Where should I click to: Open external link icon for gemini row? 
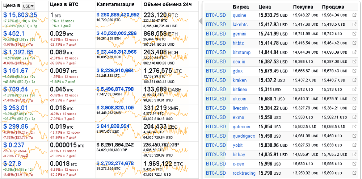[354, 34]
